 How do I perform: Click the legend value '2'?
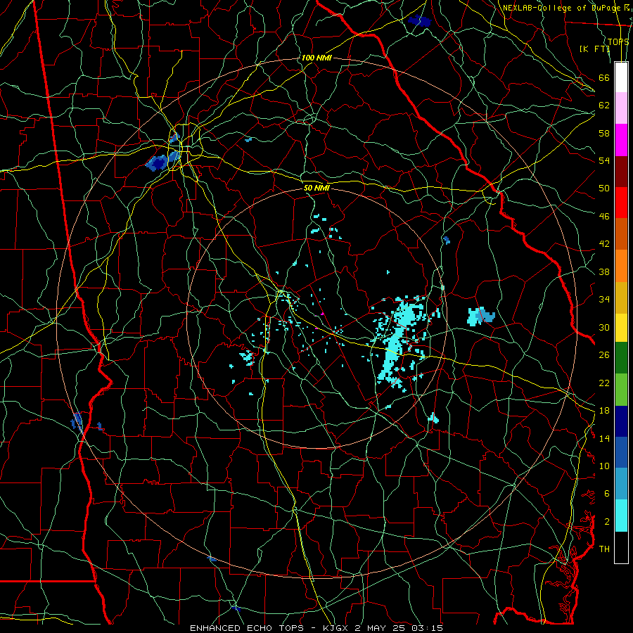(x=607, y=522)
